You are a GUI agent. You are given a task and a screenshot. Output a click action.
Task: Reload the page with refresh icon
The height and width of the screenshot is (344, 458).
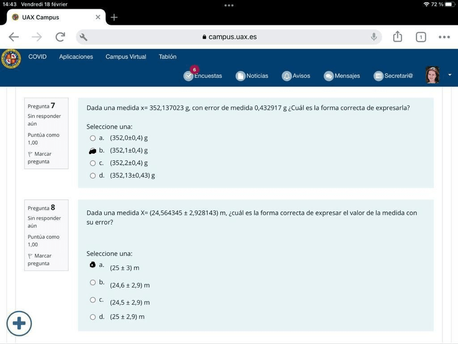point(60,37)
